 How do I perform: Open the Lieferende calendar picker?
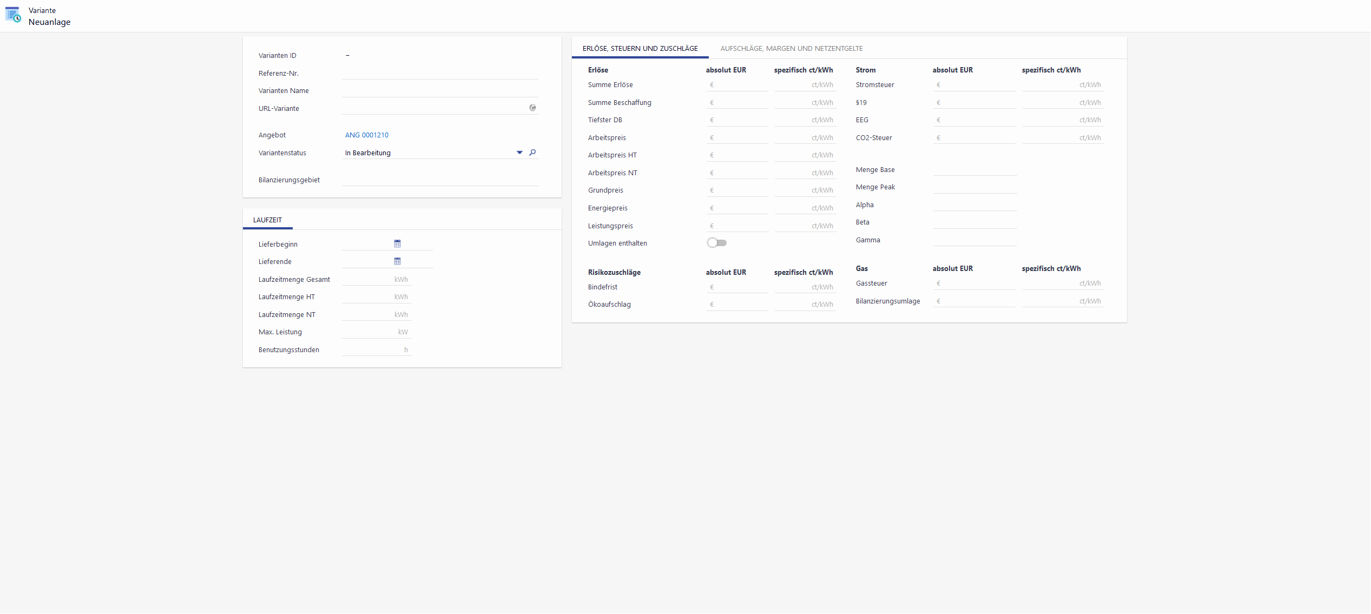(x=397, y=261)
